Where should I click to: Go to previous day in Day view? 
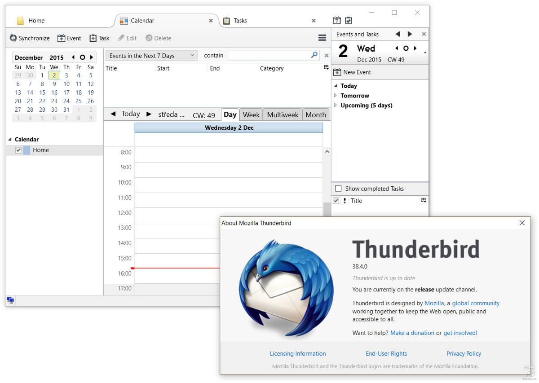[113, 114]
